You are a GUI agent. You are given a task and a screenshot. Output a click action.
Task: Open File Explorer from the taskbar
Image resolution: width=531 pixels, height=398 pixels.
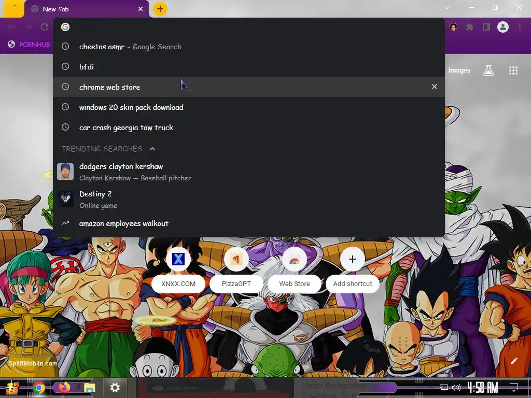[90, 388]
